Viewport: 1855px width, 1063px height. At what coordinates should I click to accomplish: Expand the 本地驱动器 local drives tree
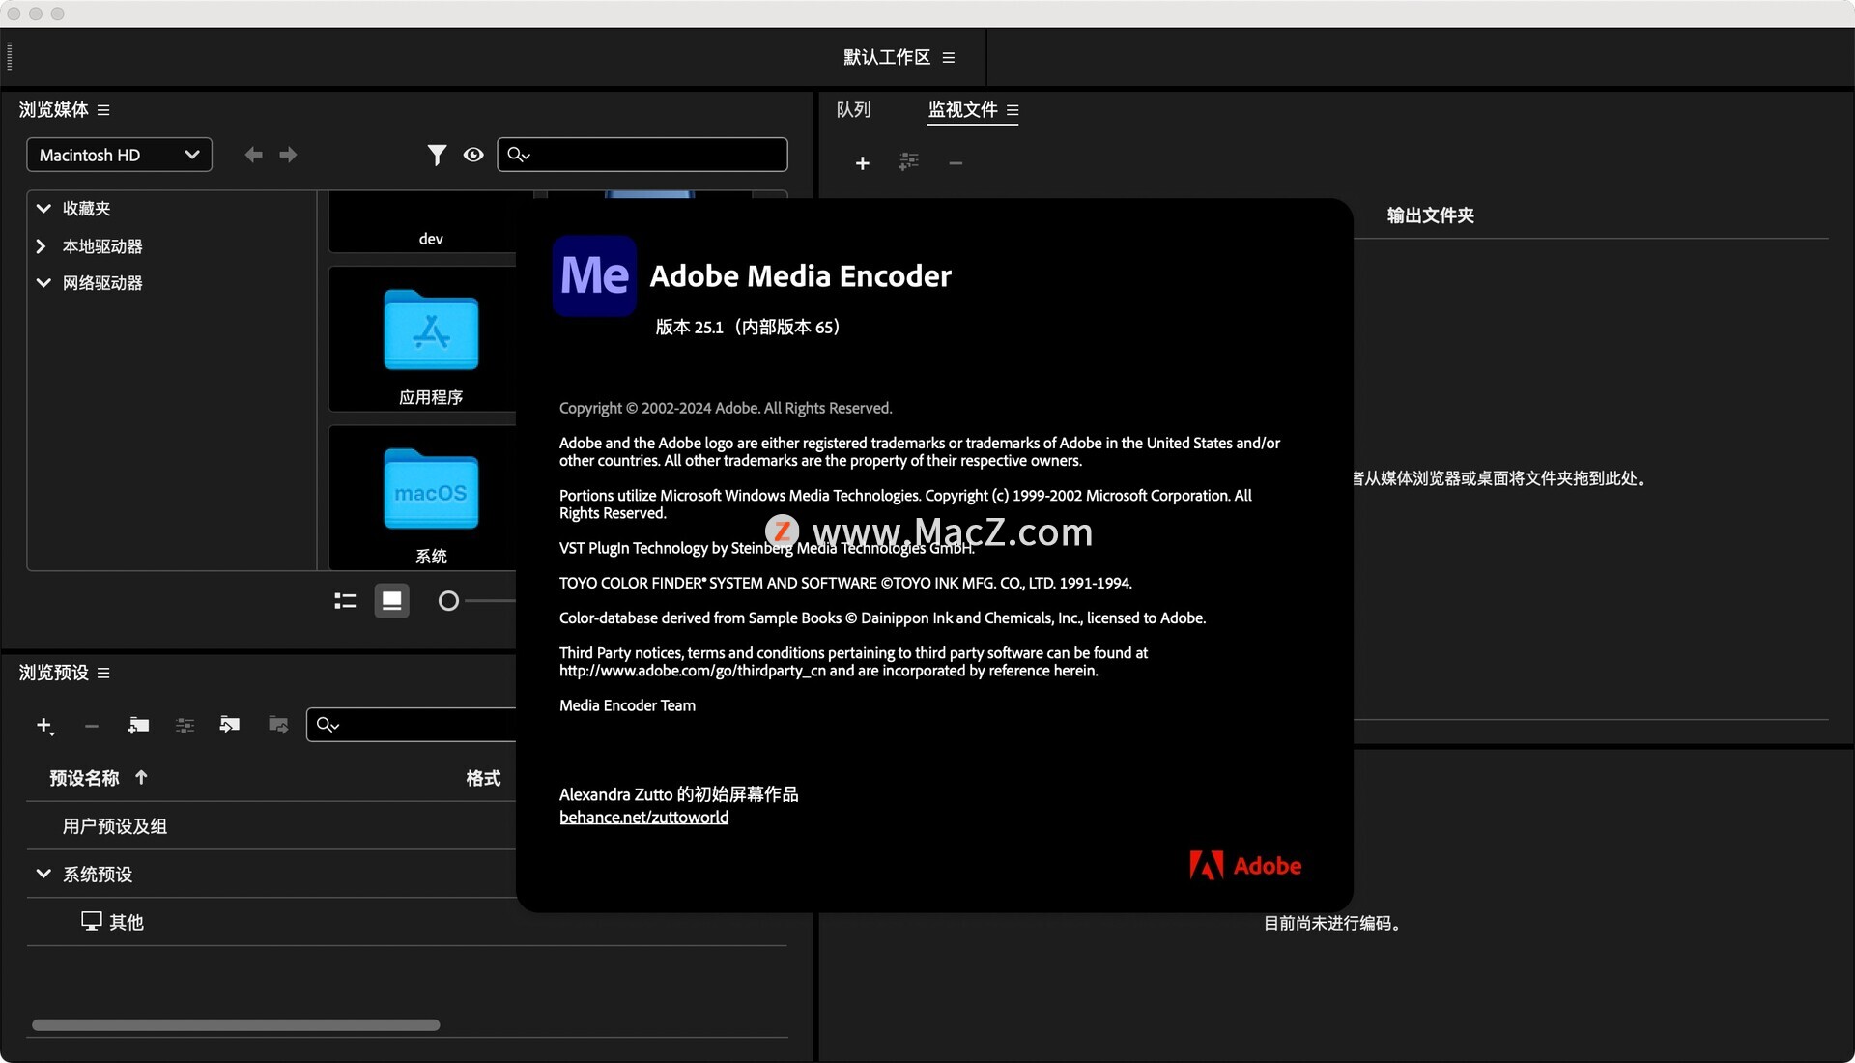tap(42, 246)
